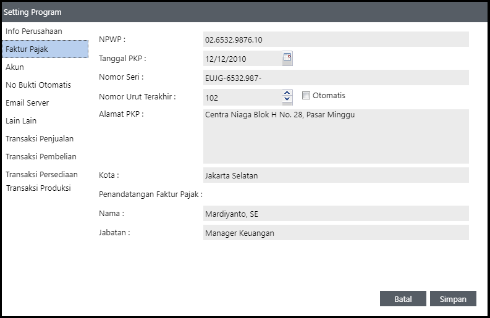490x318 pixels.
Task: Switch to Transaksi Persediaan section
Action: coord(41,174)
